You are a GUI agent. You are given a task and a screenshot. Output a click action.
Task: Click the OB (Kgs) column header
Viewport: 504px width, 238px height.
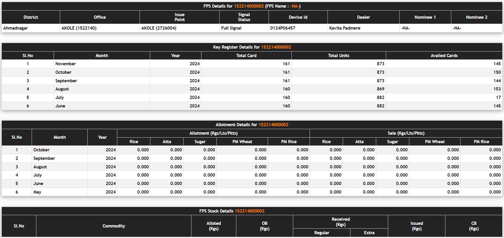pos(264,226)
